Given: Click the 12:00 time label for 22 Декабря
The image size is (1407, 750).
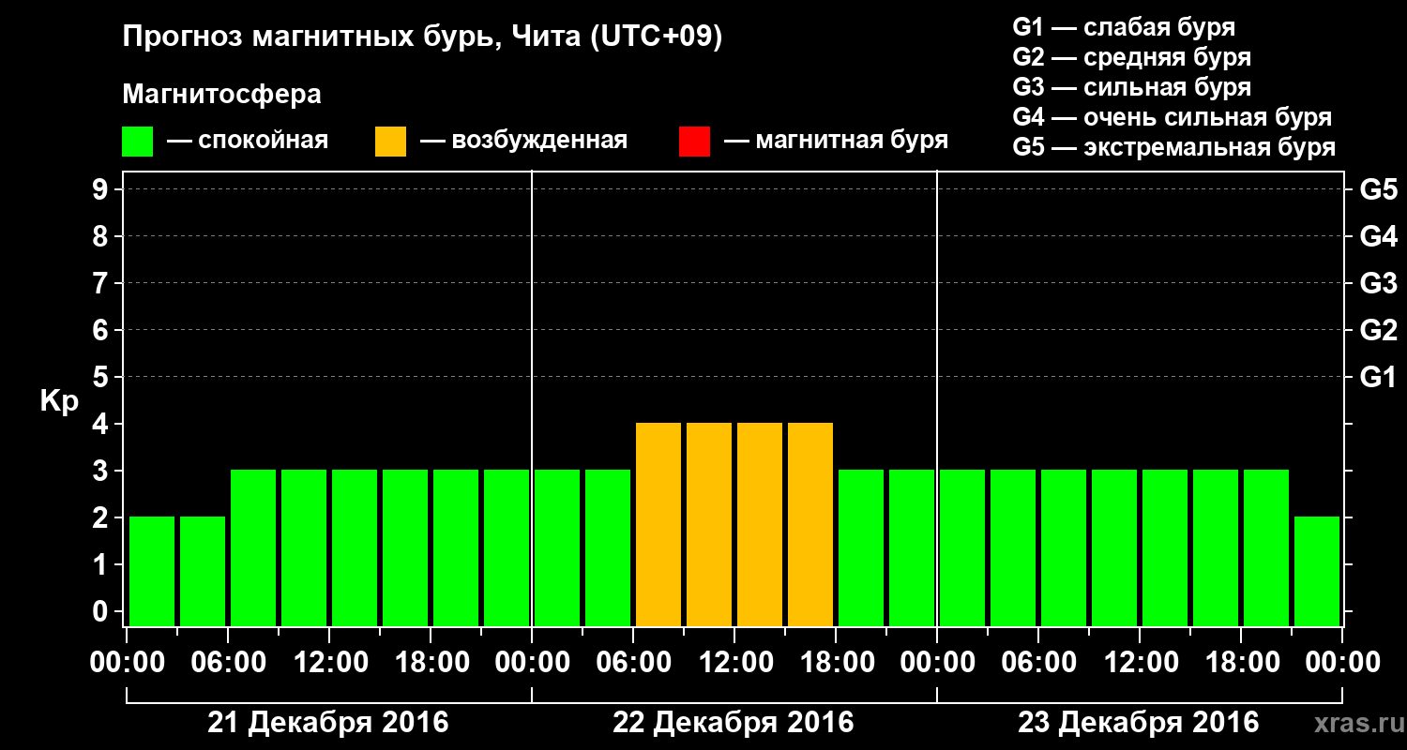Looking at the screenshot, I should (734, 663).
